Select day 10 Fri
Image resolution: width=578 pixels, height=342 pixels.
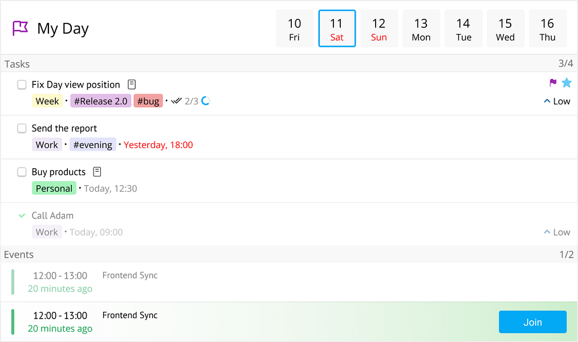[295, 28]
